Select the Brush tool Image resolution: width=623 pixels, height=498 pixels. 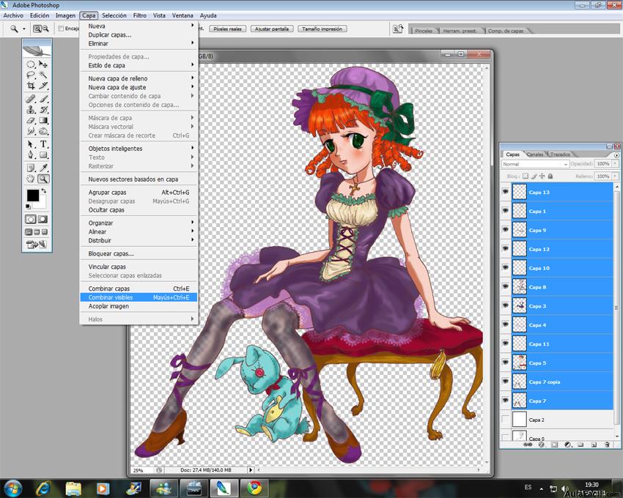(x=43, y=99)
